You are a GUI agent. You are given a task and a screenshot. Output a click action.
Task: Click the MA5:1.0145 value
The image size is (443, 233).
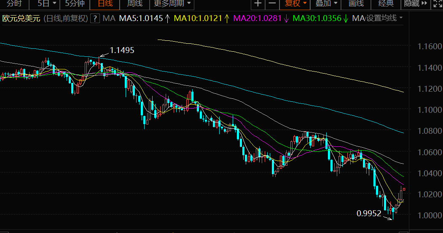point(141,19)
